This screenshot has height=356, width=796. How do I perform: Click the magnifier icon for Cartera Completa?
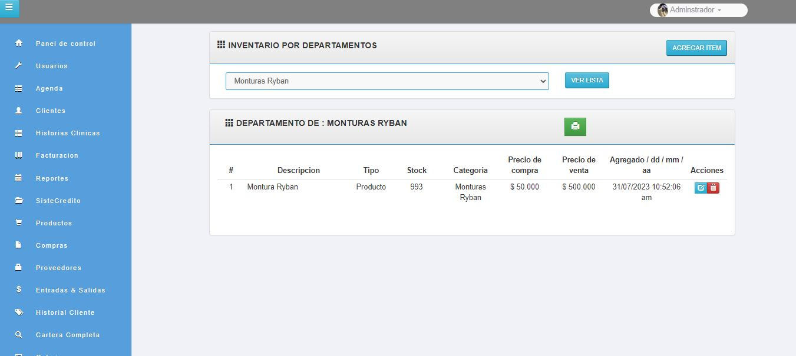19,335
